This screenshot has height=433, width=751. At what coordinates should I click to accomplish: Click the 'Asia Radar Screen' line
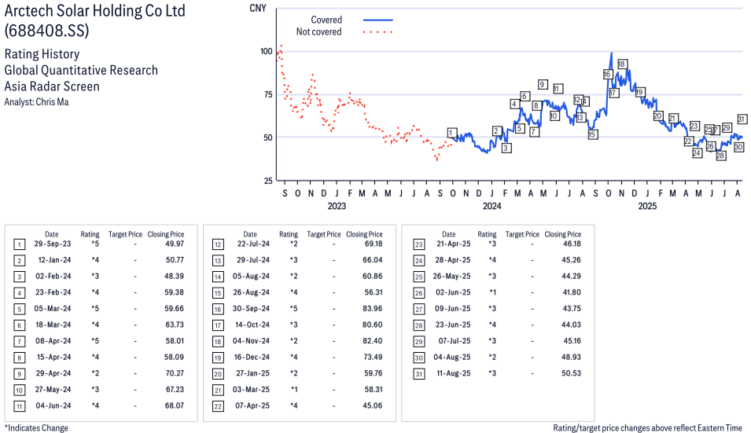(52, 86)
